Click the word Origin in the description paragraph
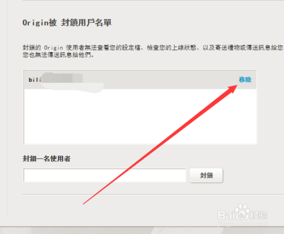This screenshot has width=284, height=234. click(x=53, y=48)
